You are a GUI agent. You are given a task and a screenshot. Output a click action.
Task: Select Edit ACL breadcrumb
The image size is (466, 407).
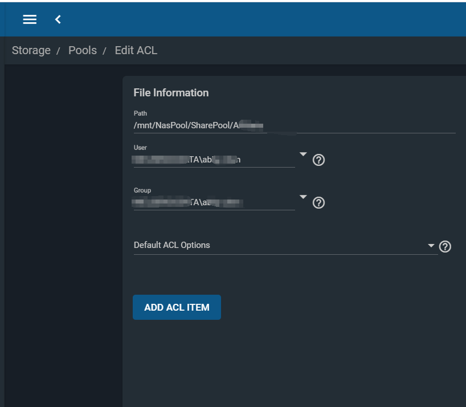point(136,51)
